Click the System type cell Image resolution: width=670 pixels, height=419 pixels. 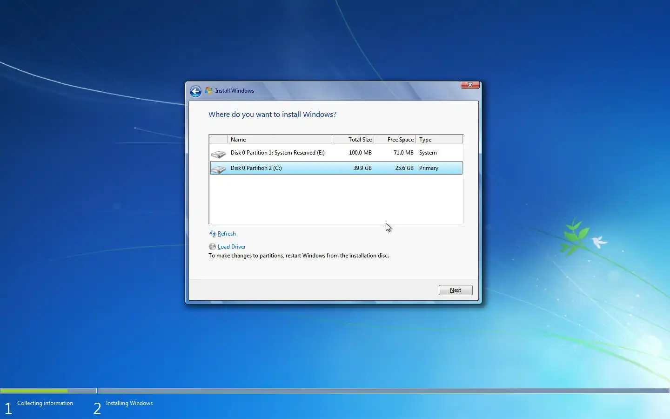click(428, 153)
